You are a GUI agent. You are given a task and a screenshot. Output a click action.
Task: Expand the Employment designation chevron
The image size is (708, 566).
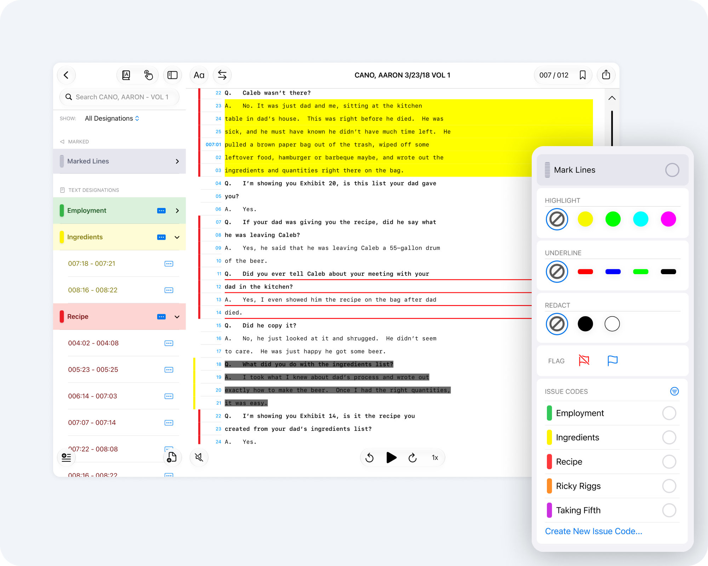tap(177, 210)
